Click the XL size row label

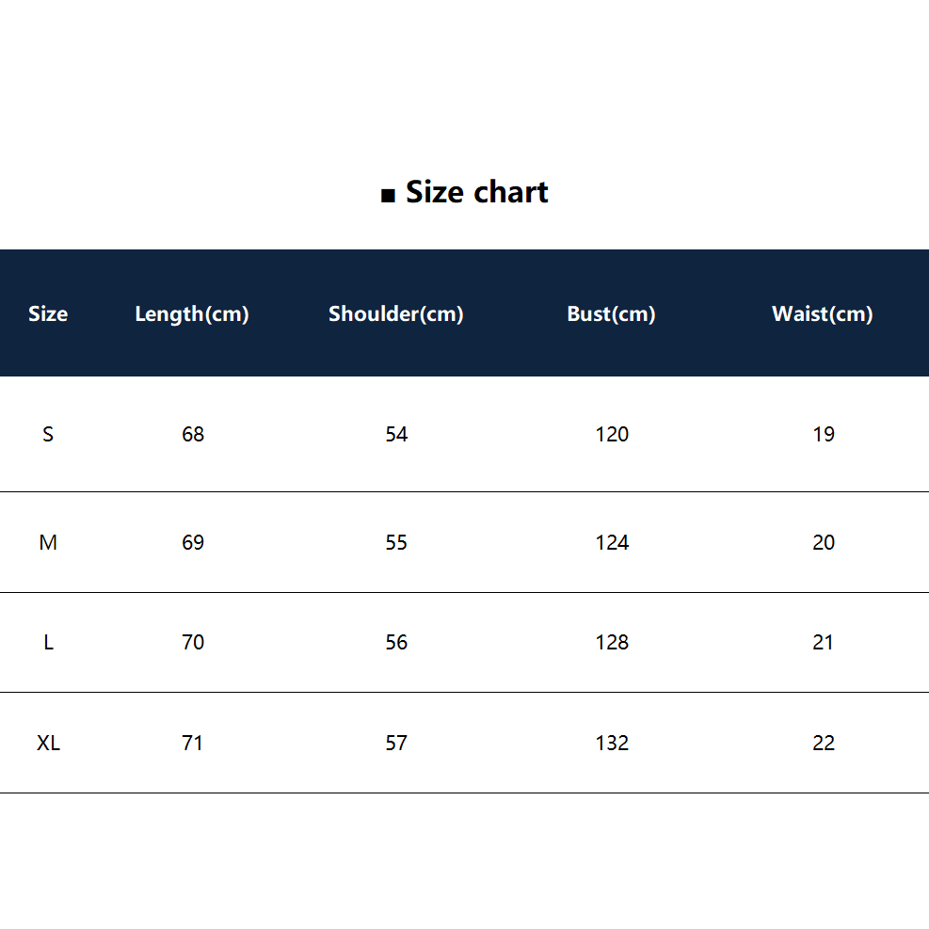48,743
